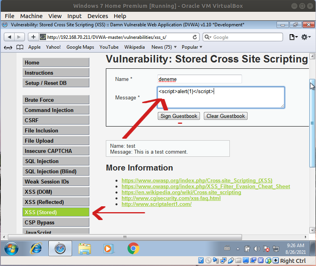Open the VirtualBox Help menu
Viewport: 316px width, 266px height.
click(120, 16)
